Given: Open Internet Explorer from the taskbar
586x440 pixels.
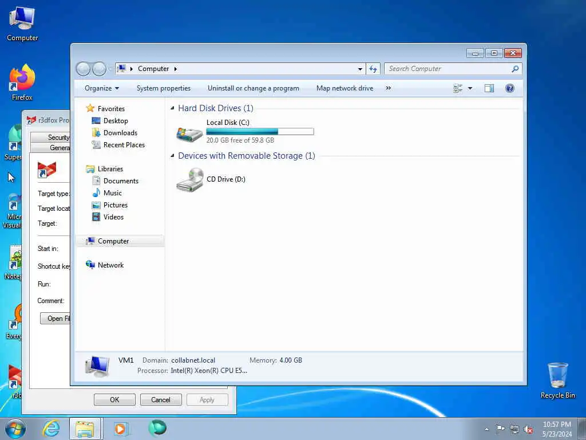Looking at the screenshot, I should click(x=51, y=429).
